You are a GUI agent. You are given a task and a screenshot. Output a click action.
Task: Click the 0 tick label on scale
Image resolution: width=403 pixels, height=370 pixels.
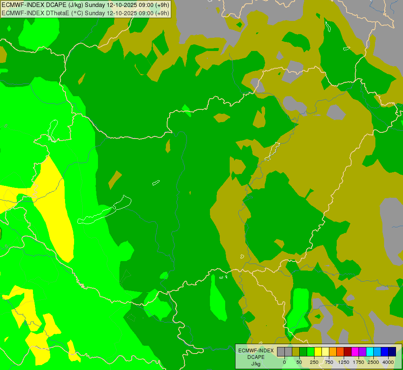(284, 362)
